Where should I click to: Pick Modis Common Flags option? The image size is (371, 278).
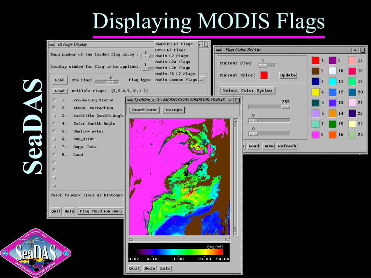click(176, 80)
